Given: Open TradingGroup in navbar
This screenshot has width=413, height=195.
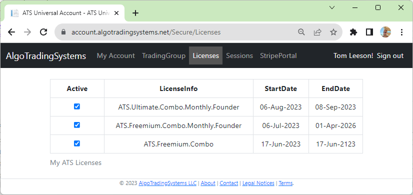Looking at the screenshot, I should click(x=163, y=55).
